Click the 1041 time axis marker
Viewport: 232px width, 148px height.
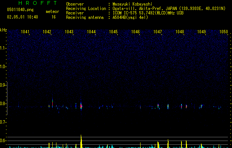pyautogui.click(x=25, y=32)
